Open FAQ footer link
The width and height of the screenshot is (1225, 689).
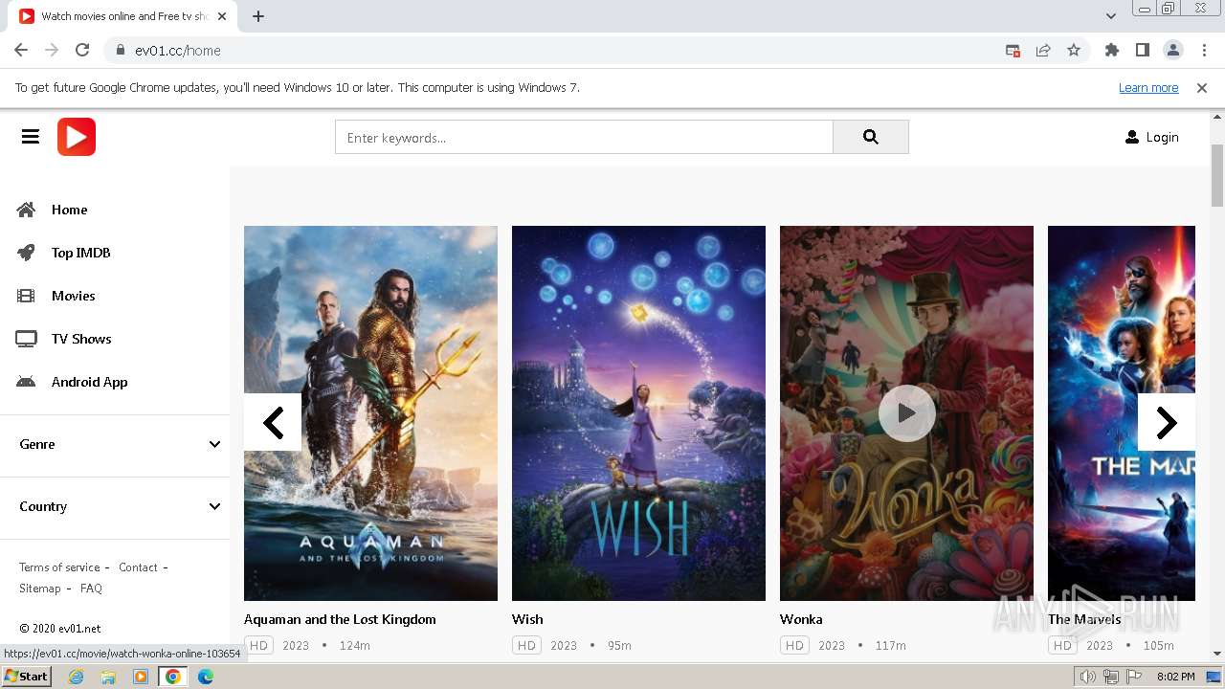pyautogui.click(x=91, y=589)
